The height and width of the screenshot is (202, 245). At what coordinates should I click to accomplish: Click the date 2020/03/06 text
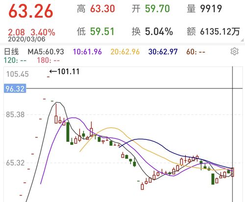[x=26, y=39]
